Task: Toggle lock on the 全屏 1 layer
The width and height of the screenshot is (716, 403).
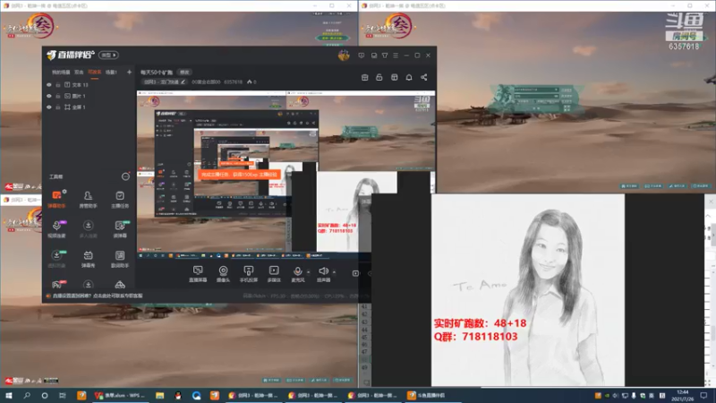Action: (x=58, y=107)
